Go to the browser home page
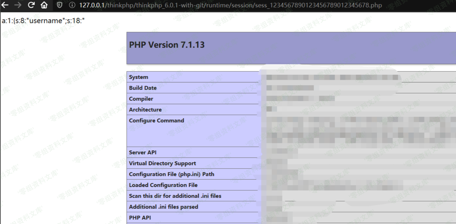This screenshot has width=456, height=224. coord(44,5)
